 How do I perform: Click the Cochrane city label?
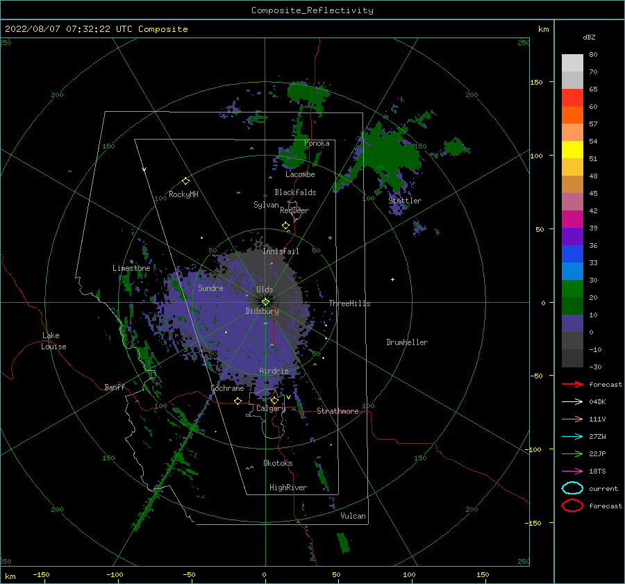tap(227, 388)
